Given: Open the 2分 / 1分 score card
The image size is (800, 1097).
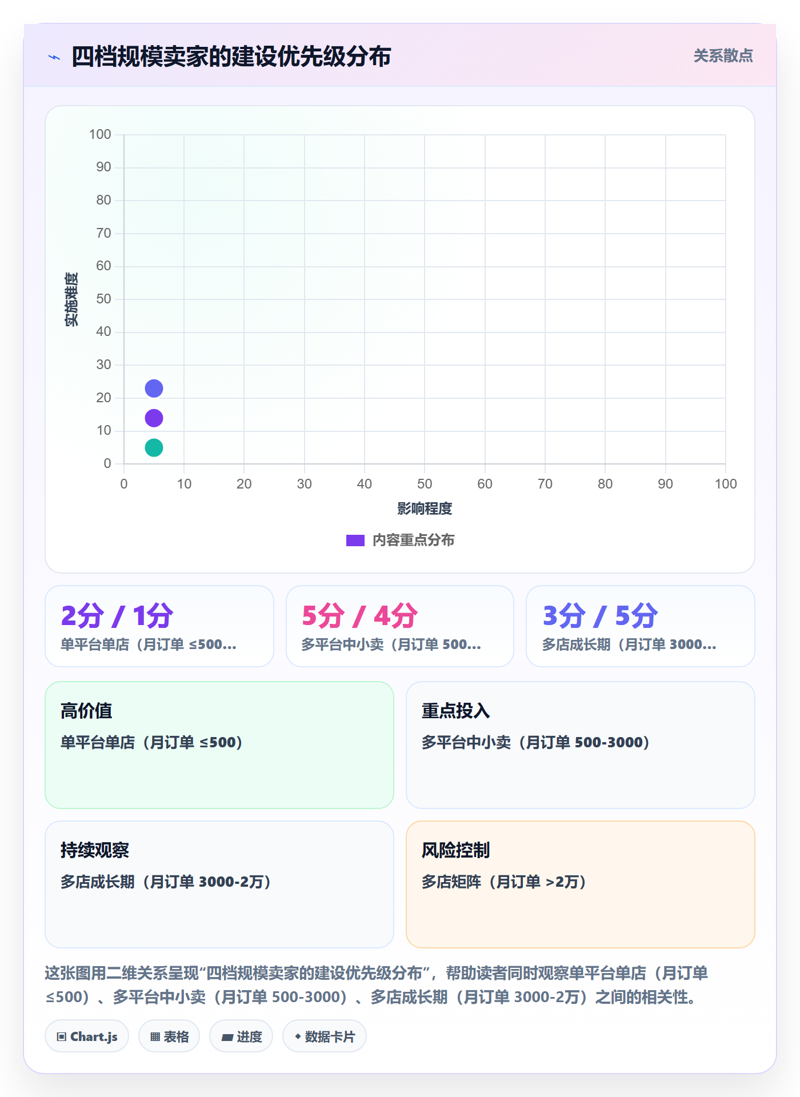Looking at the screenshot, I should point(159,626).
